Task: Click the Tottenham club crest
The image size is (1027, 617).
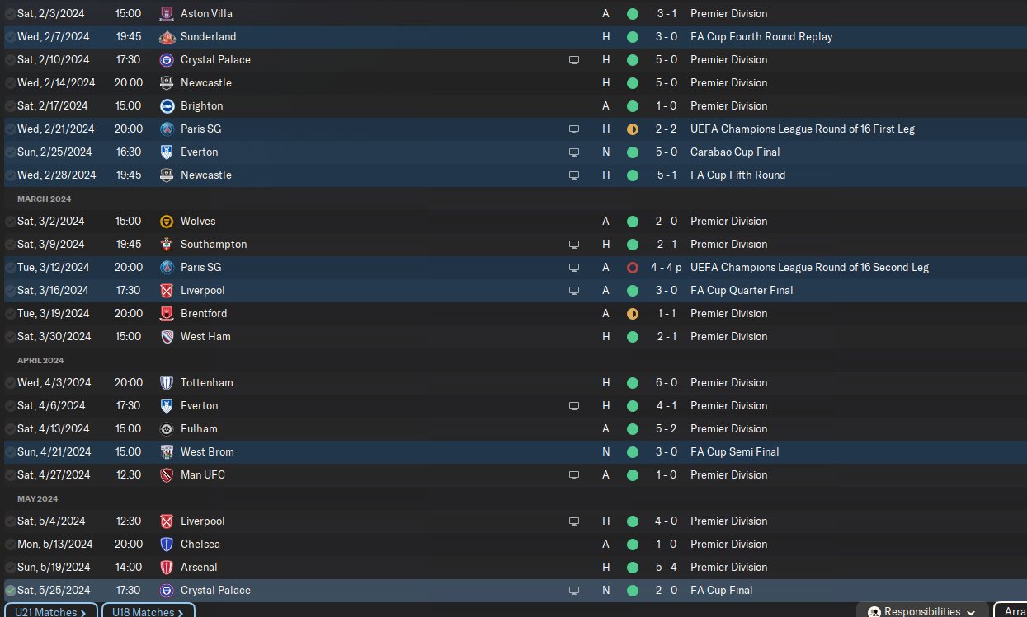Action: click(167, 382)
